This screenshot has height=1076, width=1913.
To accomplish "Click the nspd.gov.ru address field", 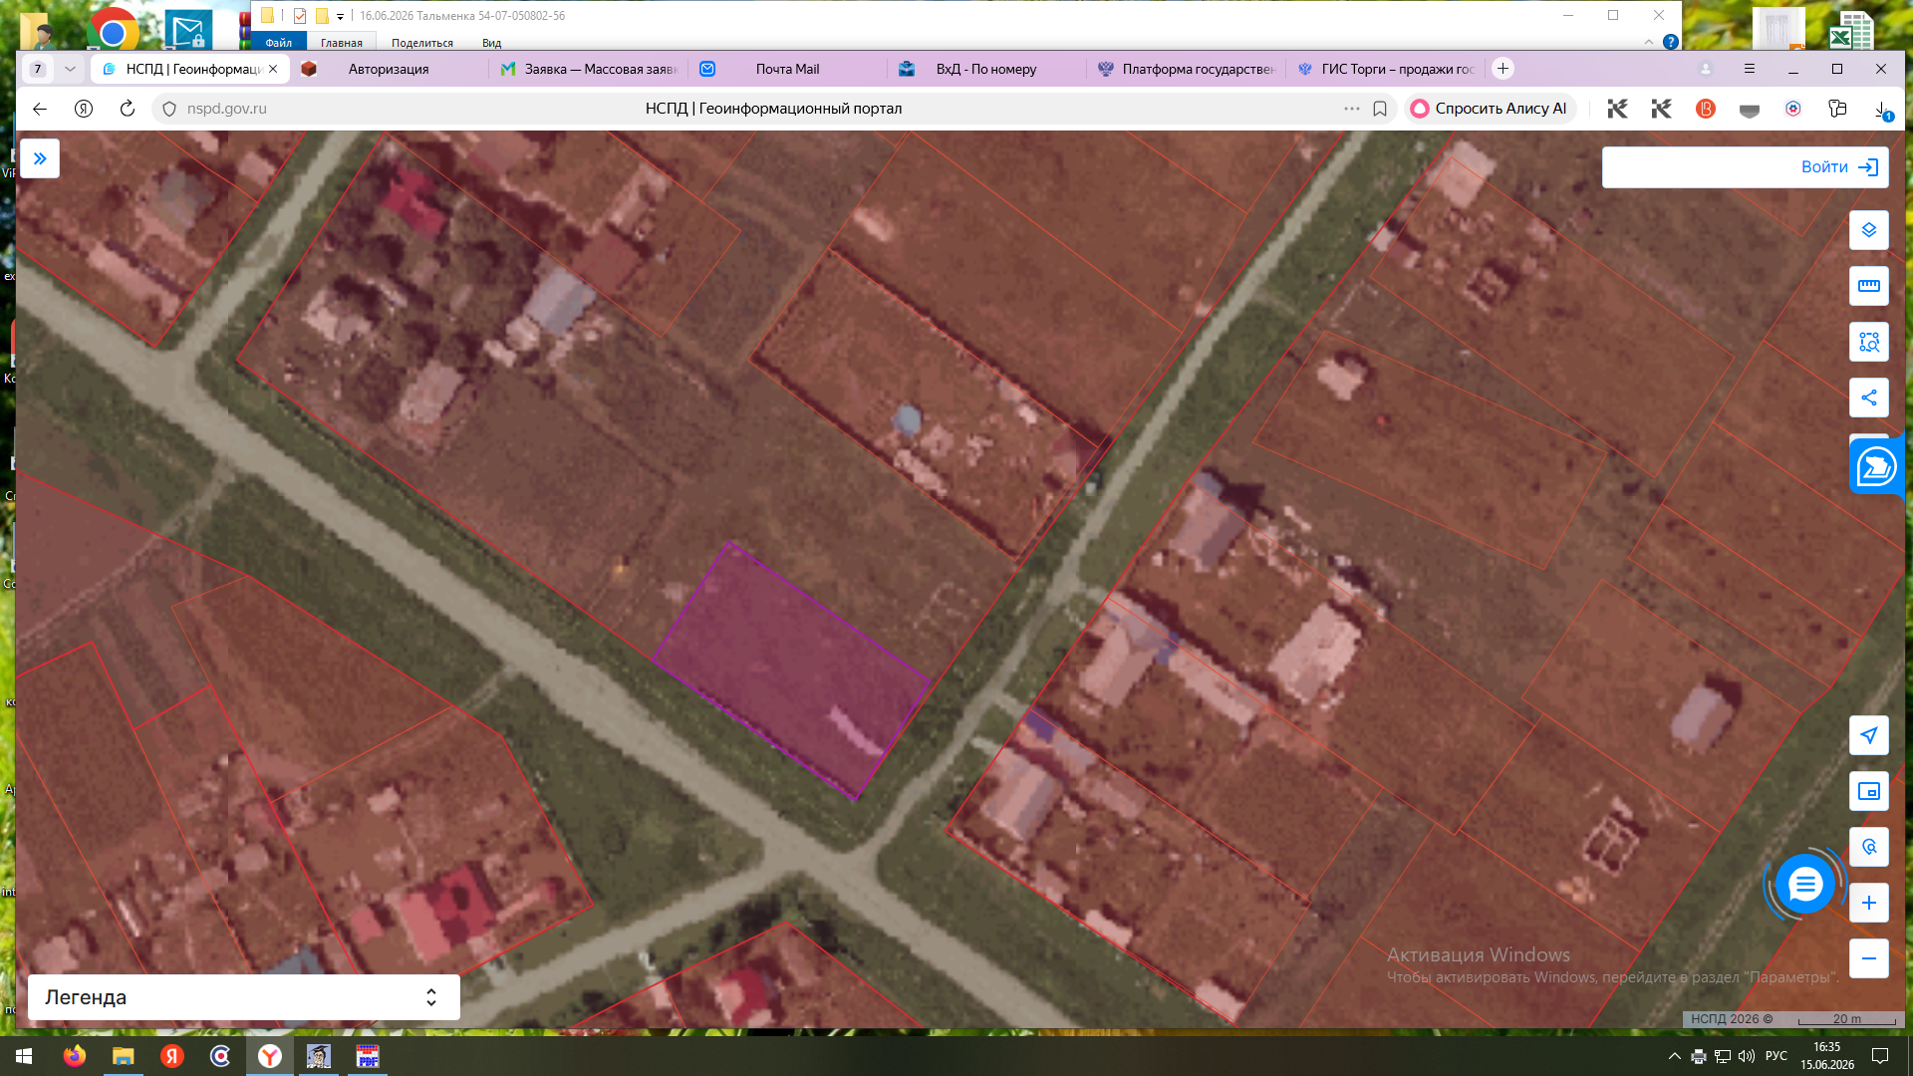I will coord(227,109).
